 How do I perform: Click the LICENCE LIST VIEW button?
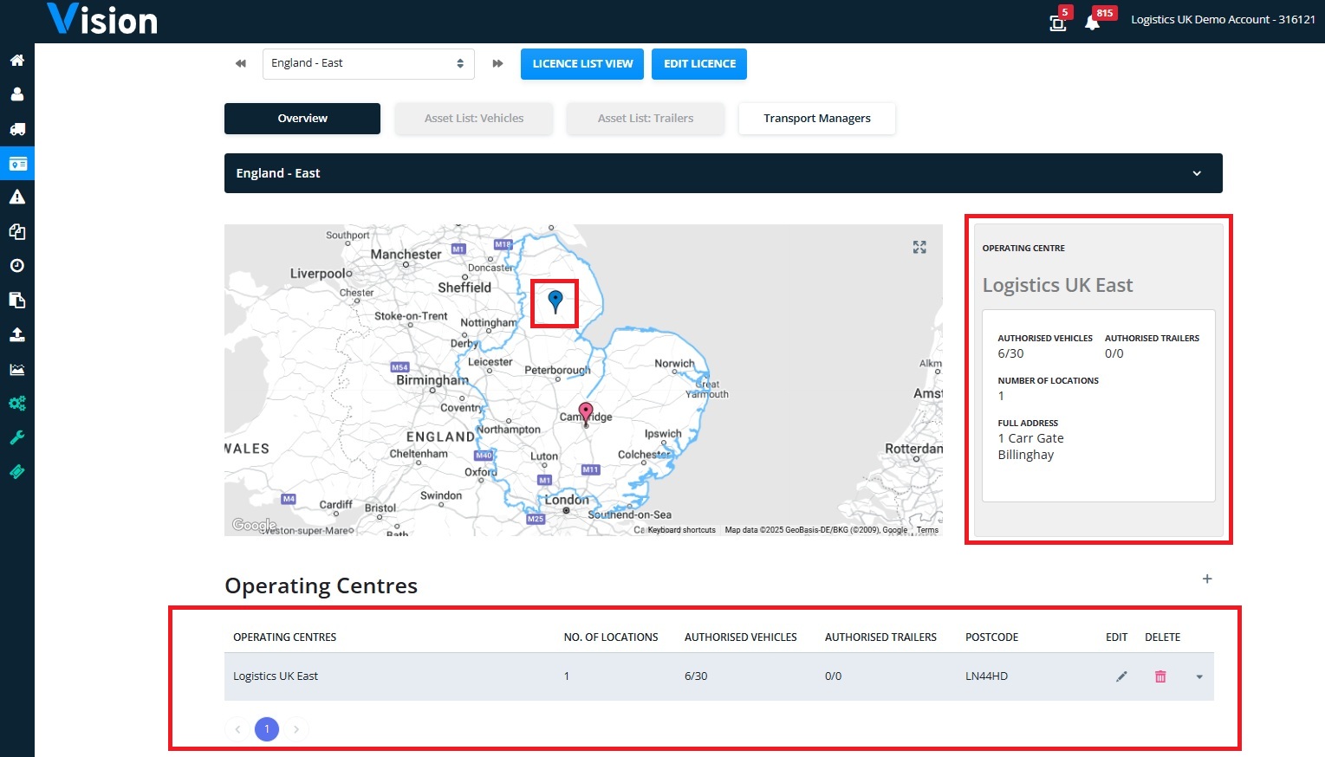tap(582, 64)
